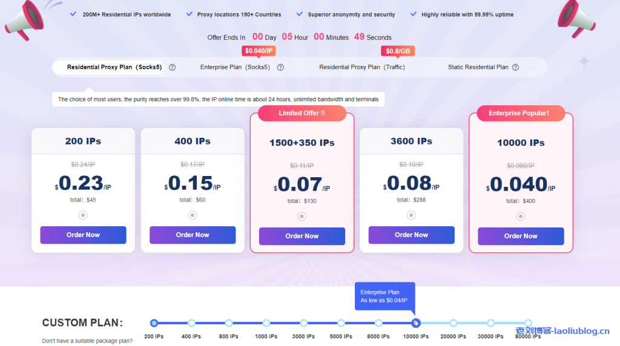
Task: Click help icon beside Residential Proxy Plan (Socks5)
Action: pyautogui.click(x=172, y=67)
